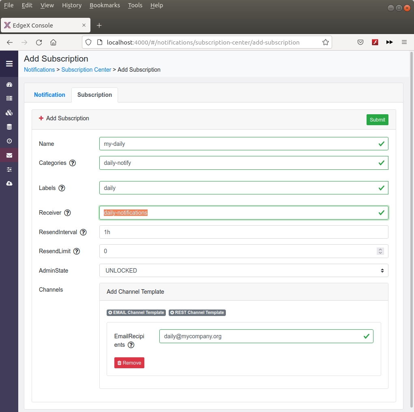Open the cubes device service icon
The width and height of the screenshot is (414, 412).
[x=9, y=113]
